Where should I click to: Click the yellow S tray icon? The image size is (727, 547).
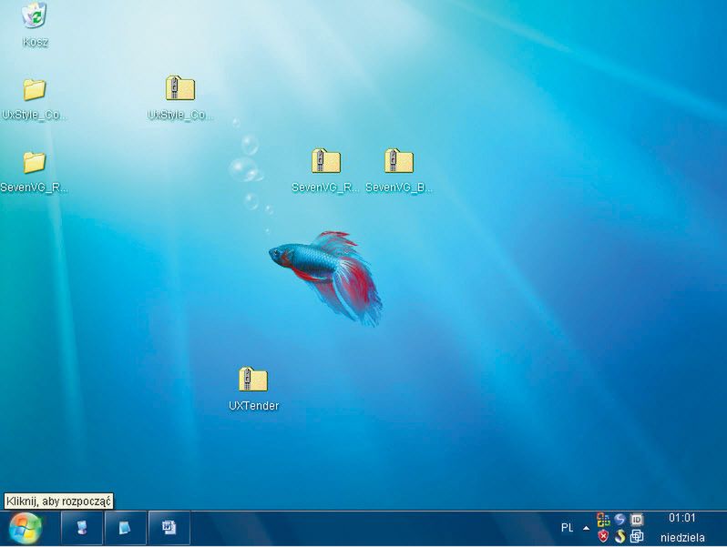[619, 536]
